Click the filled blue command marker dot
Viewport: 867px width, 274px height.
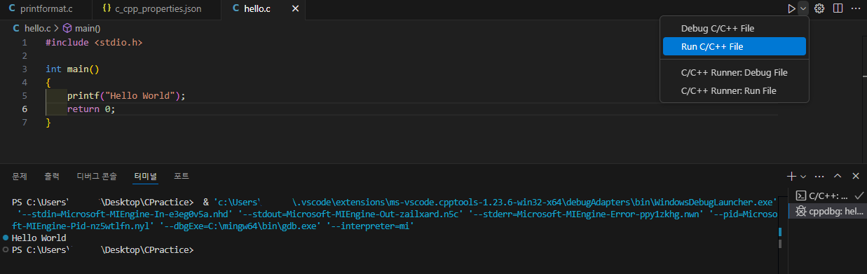point(6,238)
